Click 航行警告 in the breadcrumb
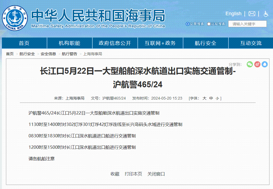Image resolution: width=273 pixels, height=189 pixels. coord(69,54)
